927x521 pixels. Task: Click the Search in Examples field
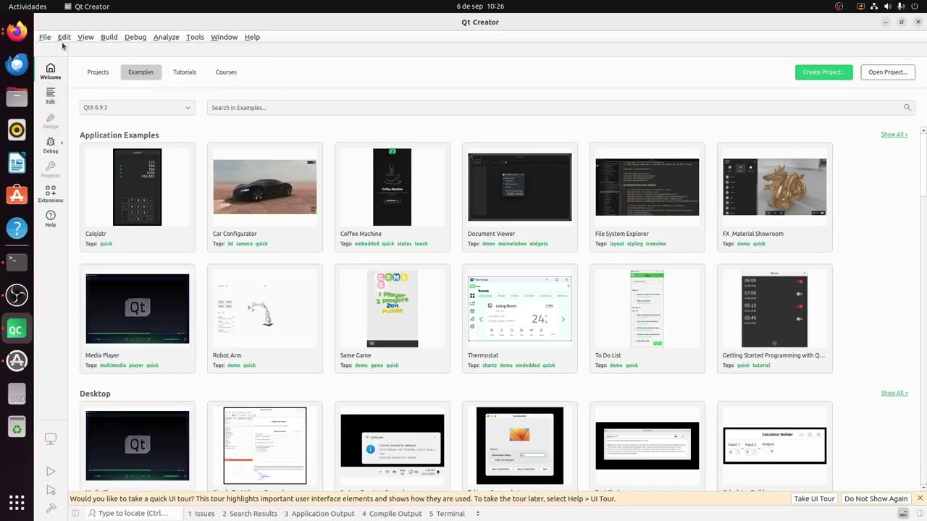(x=561, y=108)
